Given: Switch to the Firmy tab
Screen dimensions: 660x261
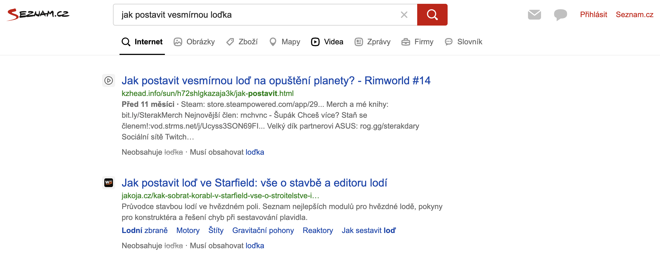Looking at the screenshot, I should [x=417, y=42].
